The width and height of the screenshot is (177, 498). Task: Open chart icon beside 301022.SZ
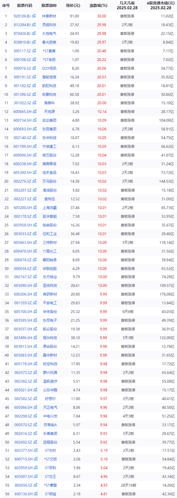coord(34,103)
